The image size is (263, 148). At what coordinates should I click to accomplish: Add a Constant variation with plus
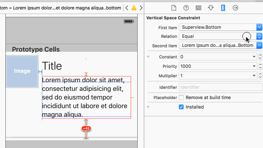[x=148, y=57]
